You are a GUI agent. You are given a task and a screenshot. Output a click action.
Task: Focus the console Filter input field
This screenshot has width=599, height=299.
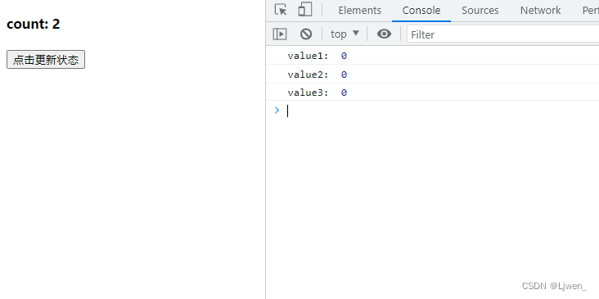click(502, 34)
